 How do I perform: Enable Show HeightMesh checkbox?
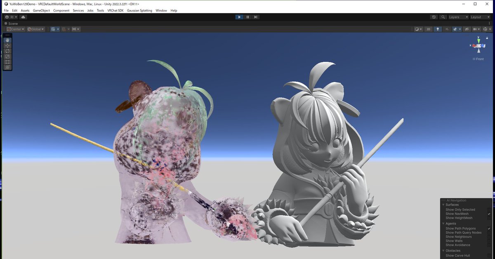click(x=489, y=218)
